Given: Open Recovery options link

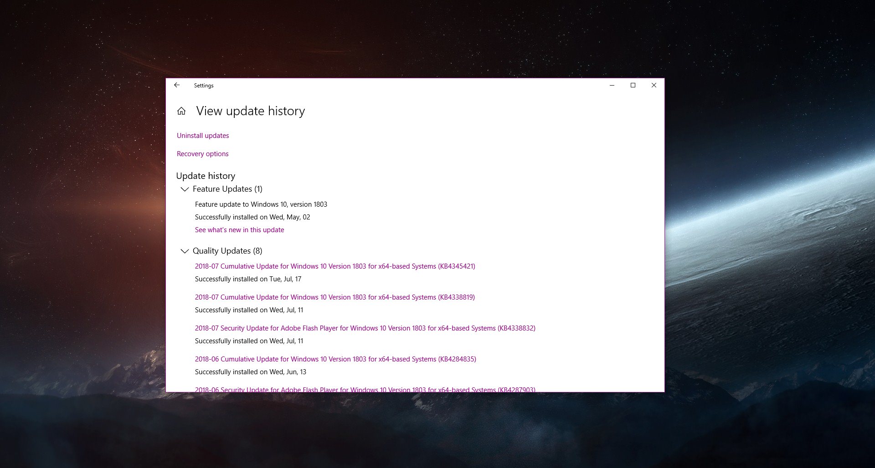Looking at the screenshot, I should [203, 154].
